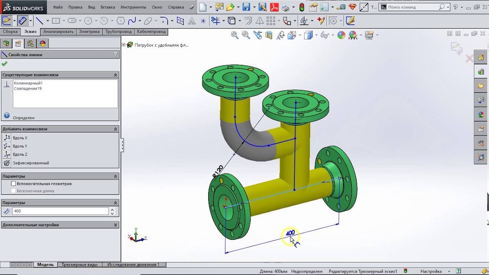The width and height of the screenshot is (489, 275).
Task: Save the document with floppy icon
Action: [246, 7]
